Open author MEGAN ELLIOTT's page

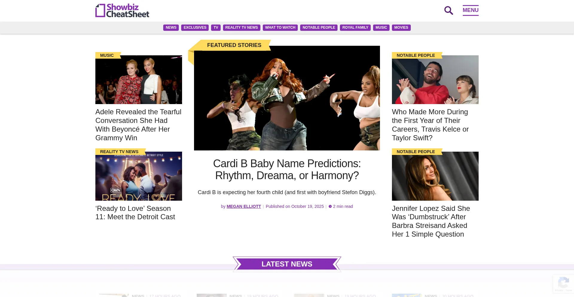coord(244,206)
